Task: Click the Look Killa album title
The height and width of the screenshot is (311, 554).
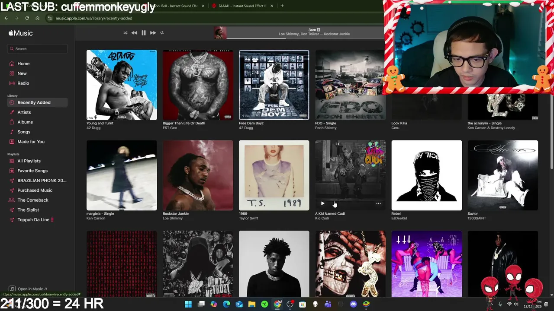Action: (399, 123)
